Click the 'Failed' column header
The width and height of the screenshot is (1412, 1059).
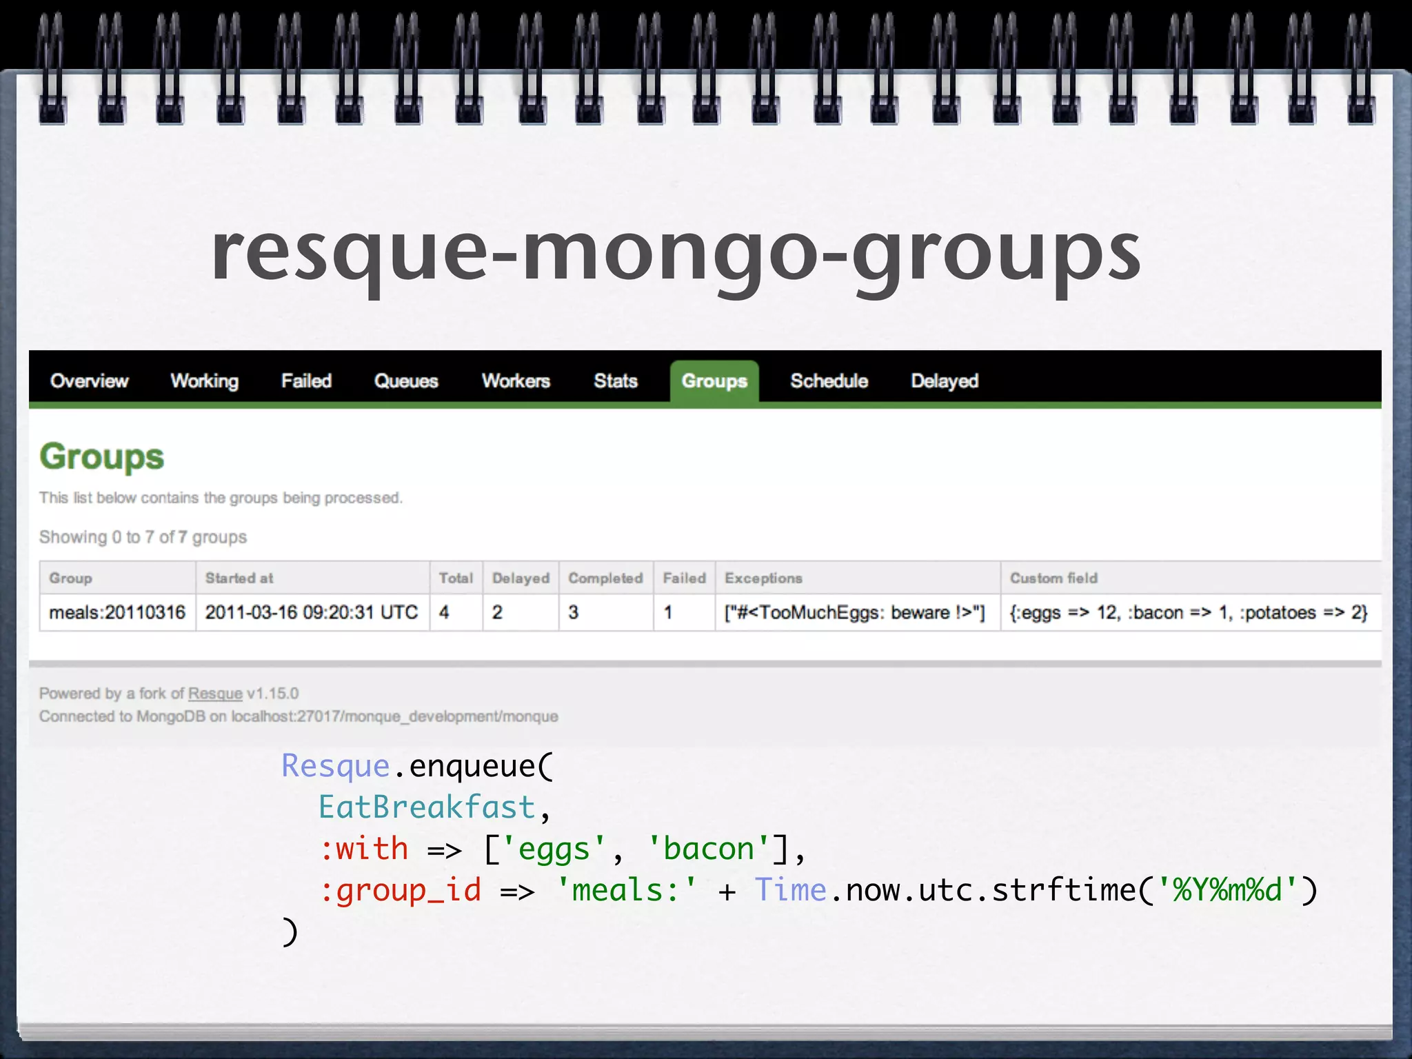685,578
